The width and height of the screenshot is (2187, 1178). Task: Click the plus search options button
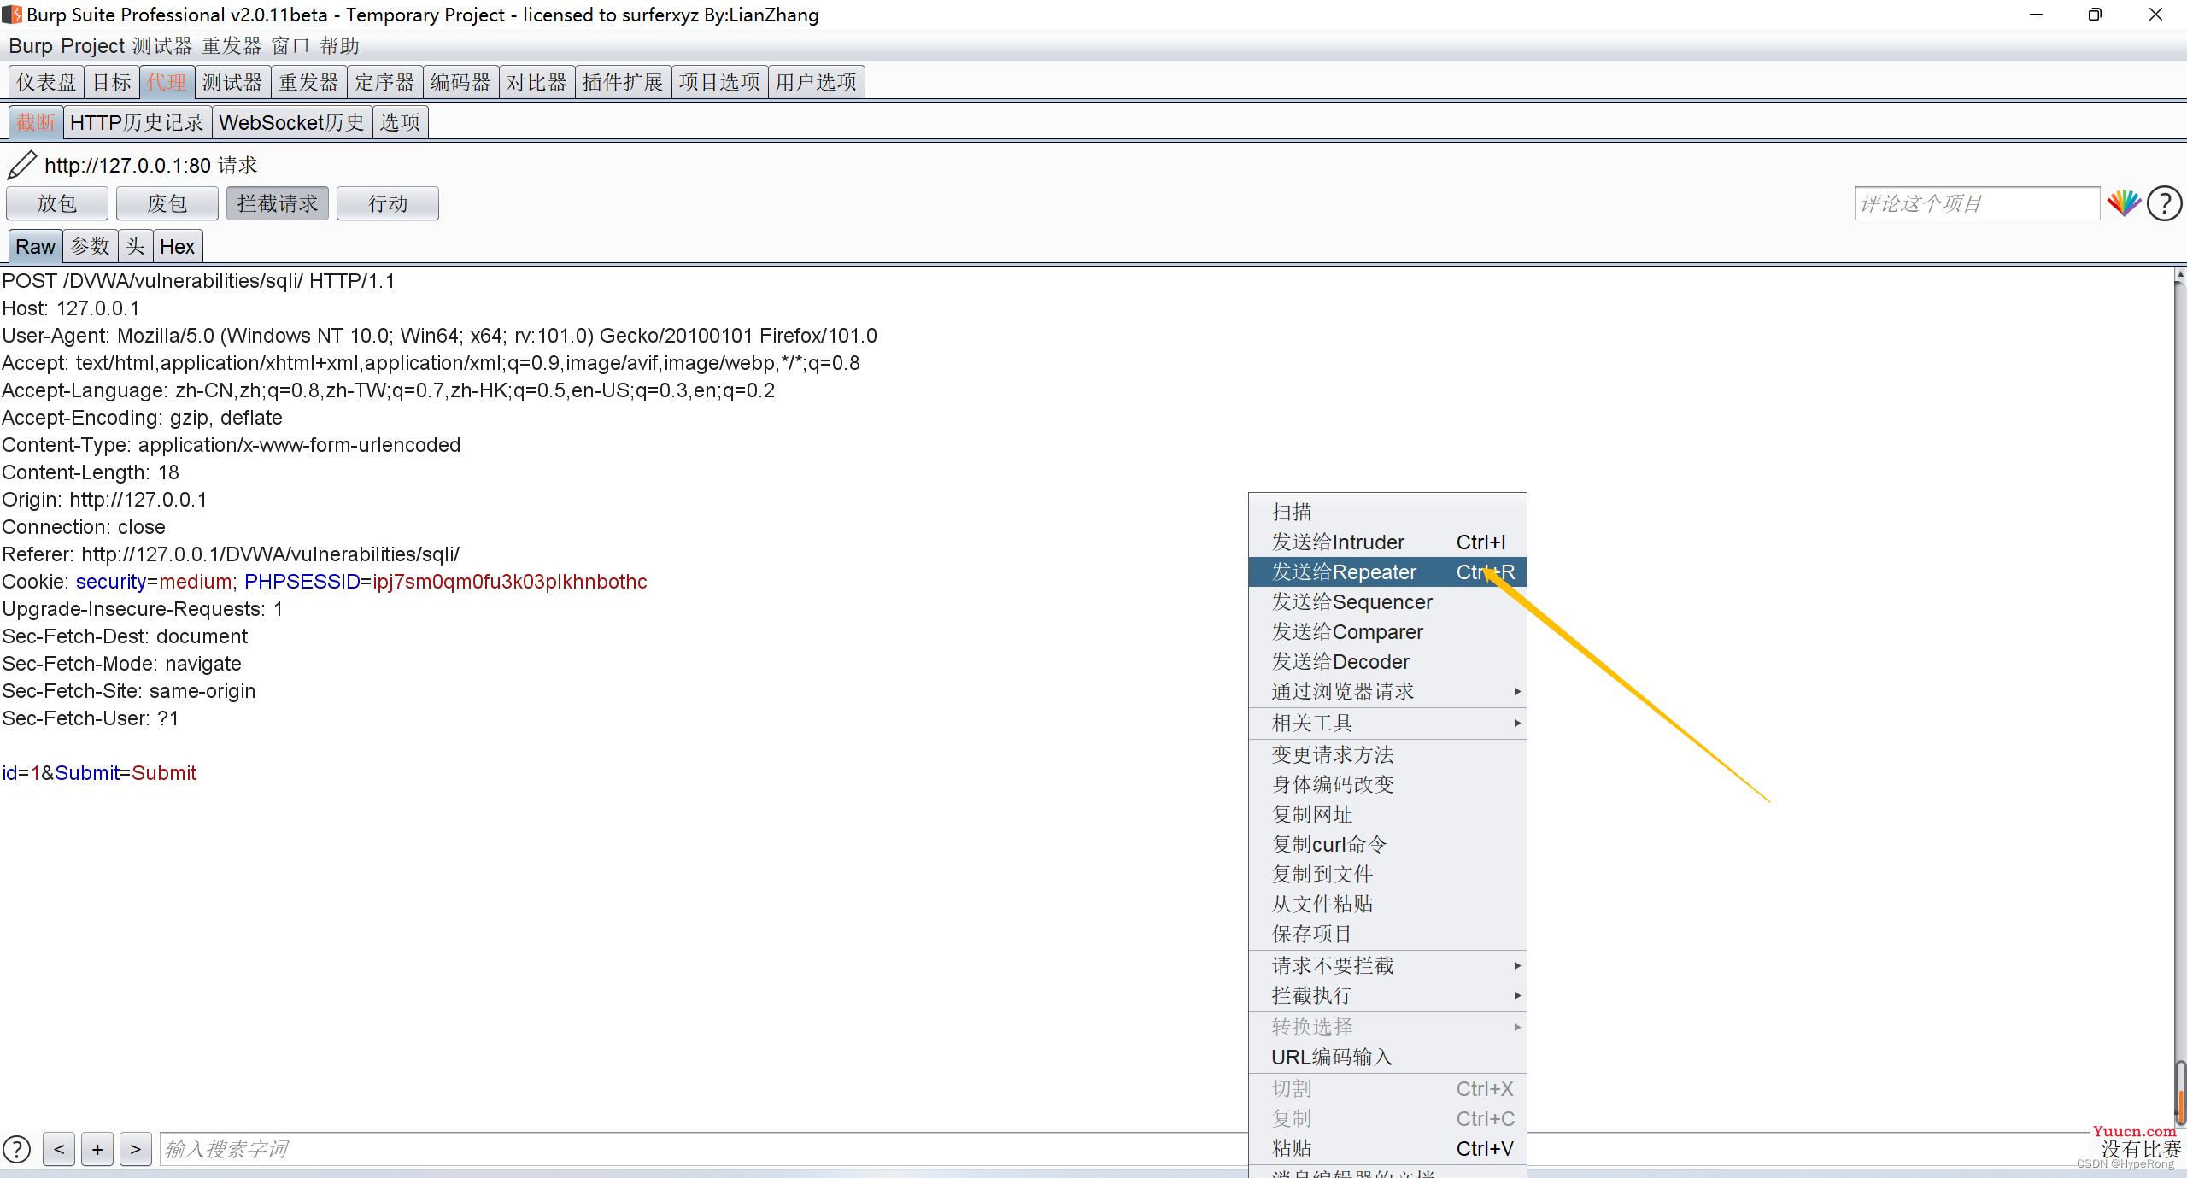(97, 1149)
